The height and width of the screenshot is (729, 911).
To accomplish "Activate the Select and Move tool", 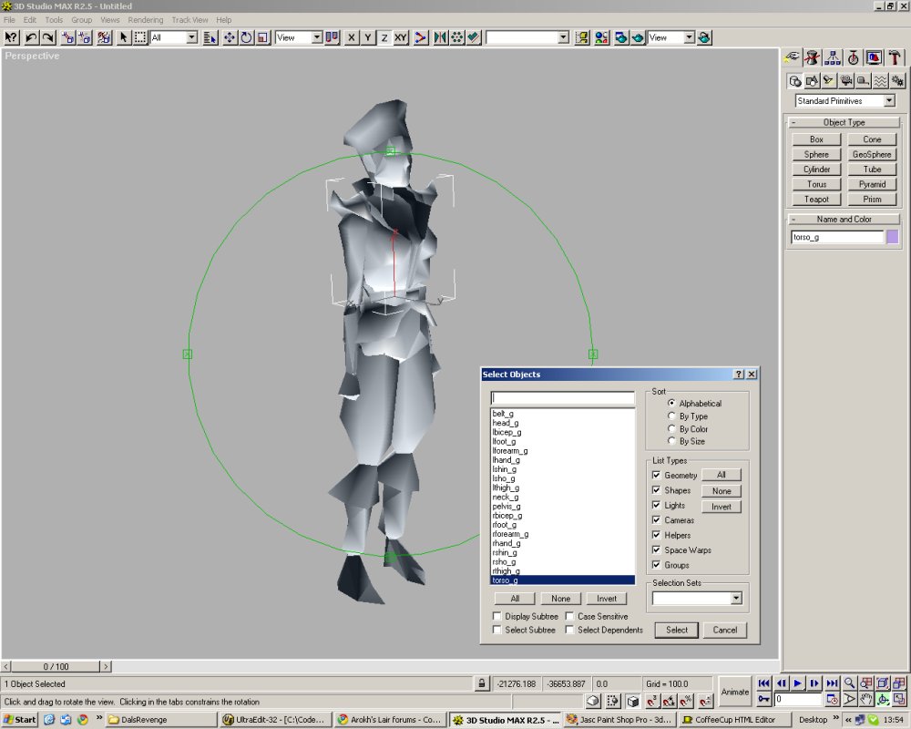I will [230, 37].
